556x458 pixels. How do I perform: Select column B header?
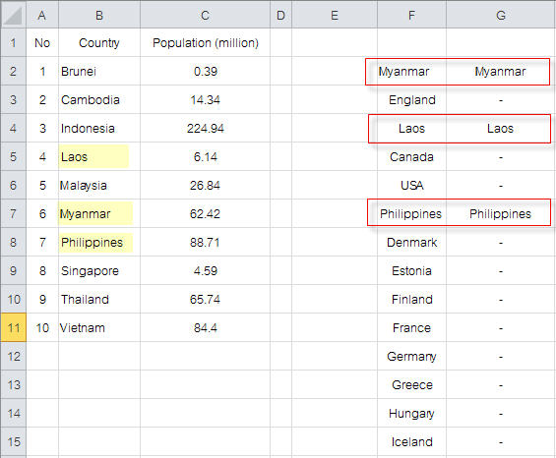[x=99, y=15]
